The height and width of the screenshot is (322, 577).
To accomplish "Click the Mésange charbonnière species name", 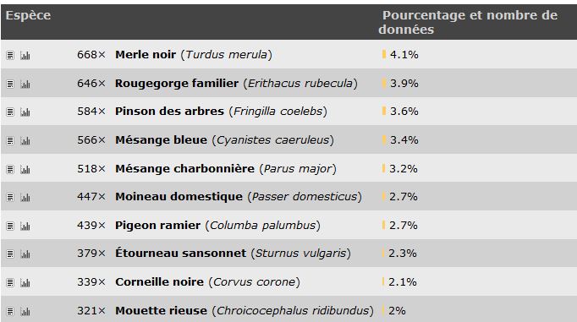I will point(184,169).
